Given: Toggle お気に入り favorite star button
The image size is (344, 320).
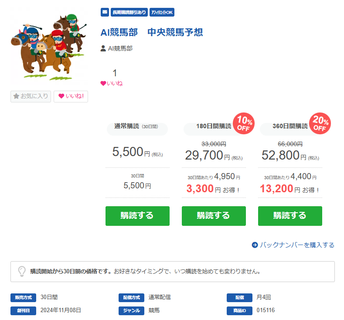Looking at the screenshot, I should 31,96.
